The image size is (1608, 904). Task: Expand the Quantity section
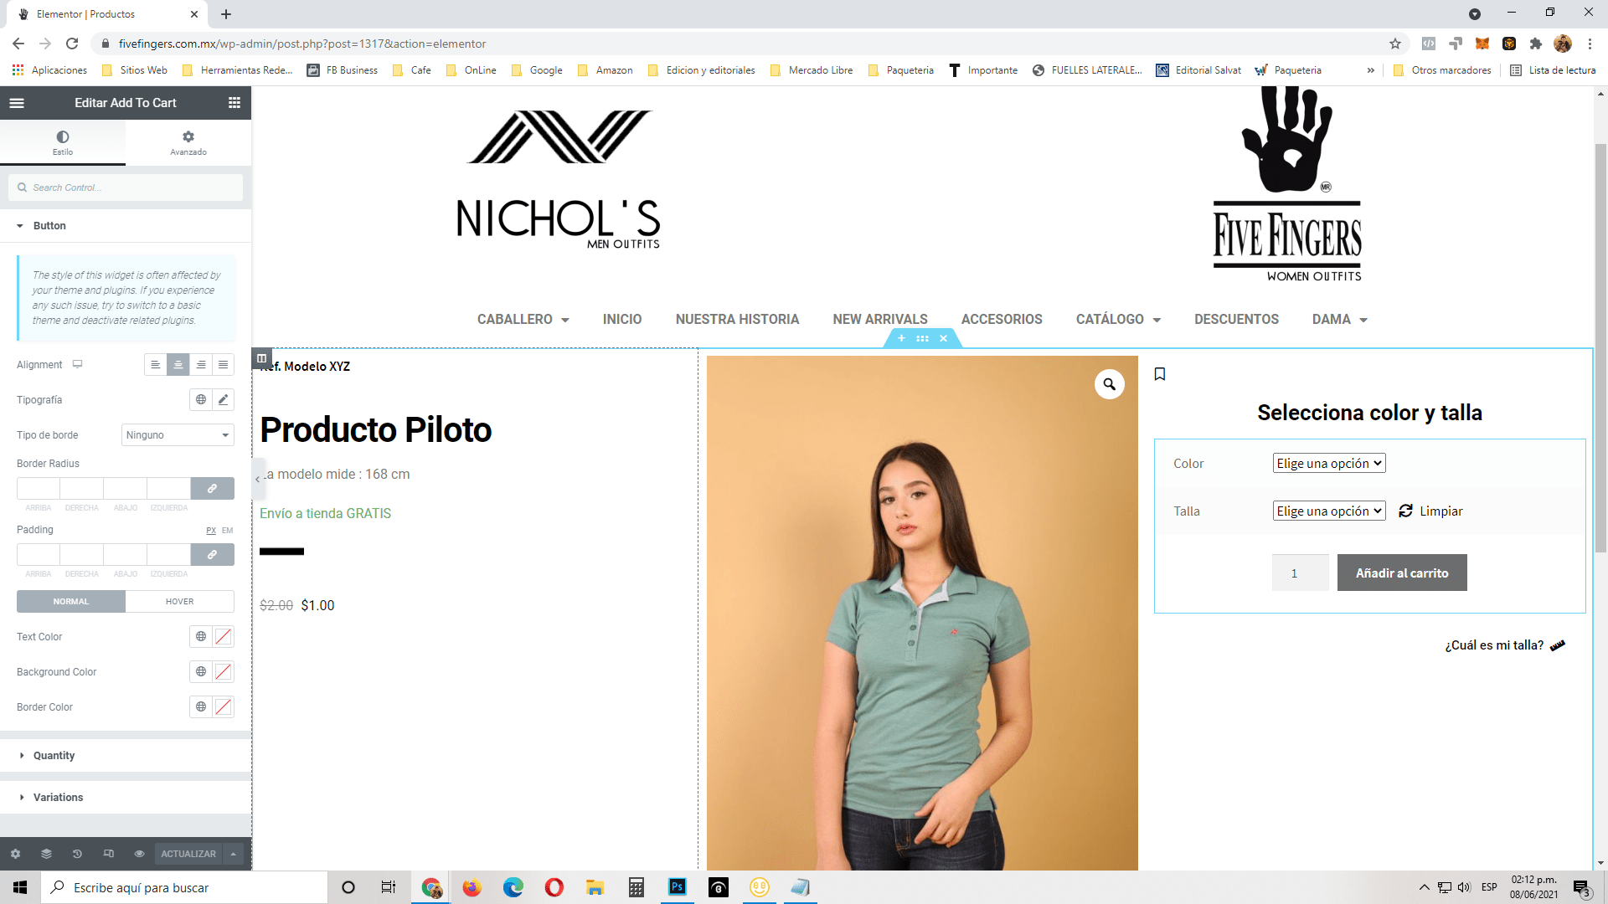(126, 756)
